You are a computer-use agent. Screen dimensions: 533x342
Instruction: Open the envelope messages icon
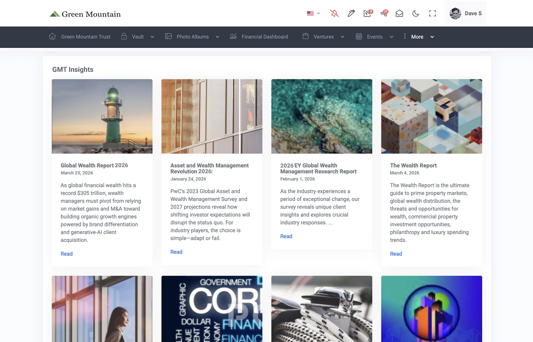tap(399, 13)
